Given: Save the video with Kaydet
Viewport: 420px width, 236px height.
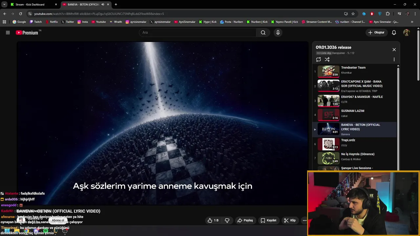Looking at the screenshot, I should point(268,220).
